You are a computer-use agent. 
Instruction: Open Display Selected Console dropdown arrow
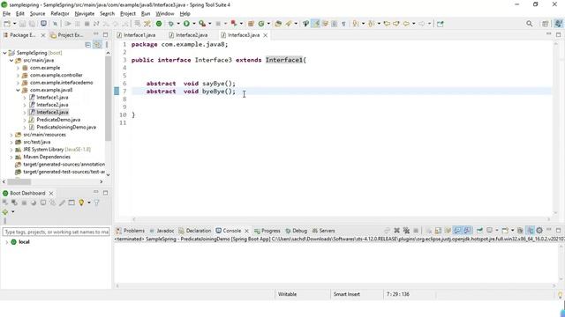point(496,231)
